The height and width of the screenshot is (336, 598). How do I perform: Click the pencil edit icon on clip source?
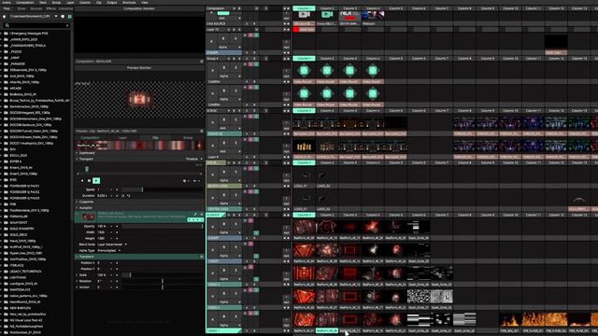point(195,215)
